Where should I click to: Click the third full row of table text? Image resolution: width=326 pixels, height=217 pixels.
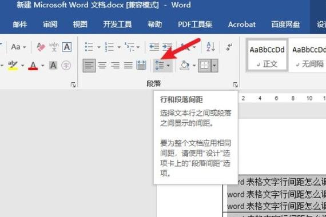click(x=276, y=206)
